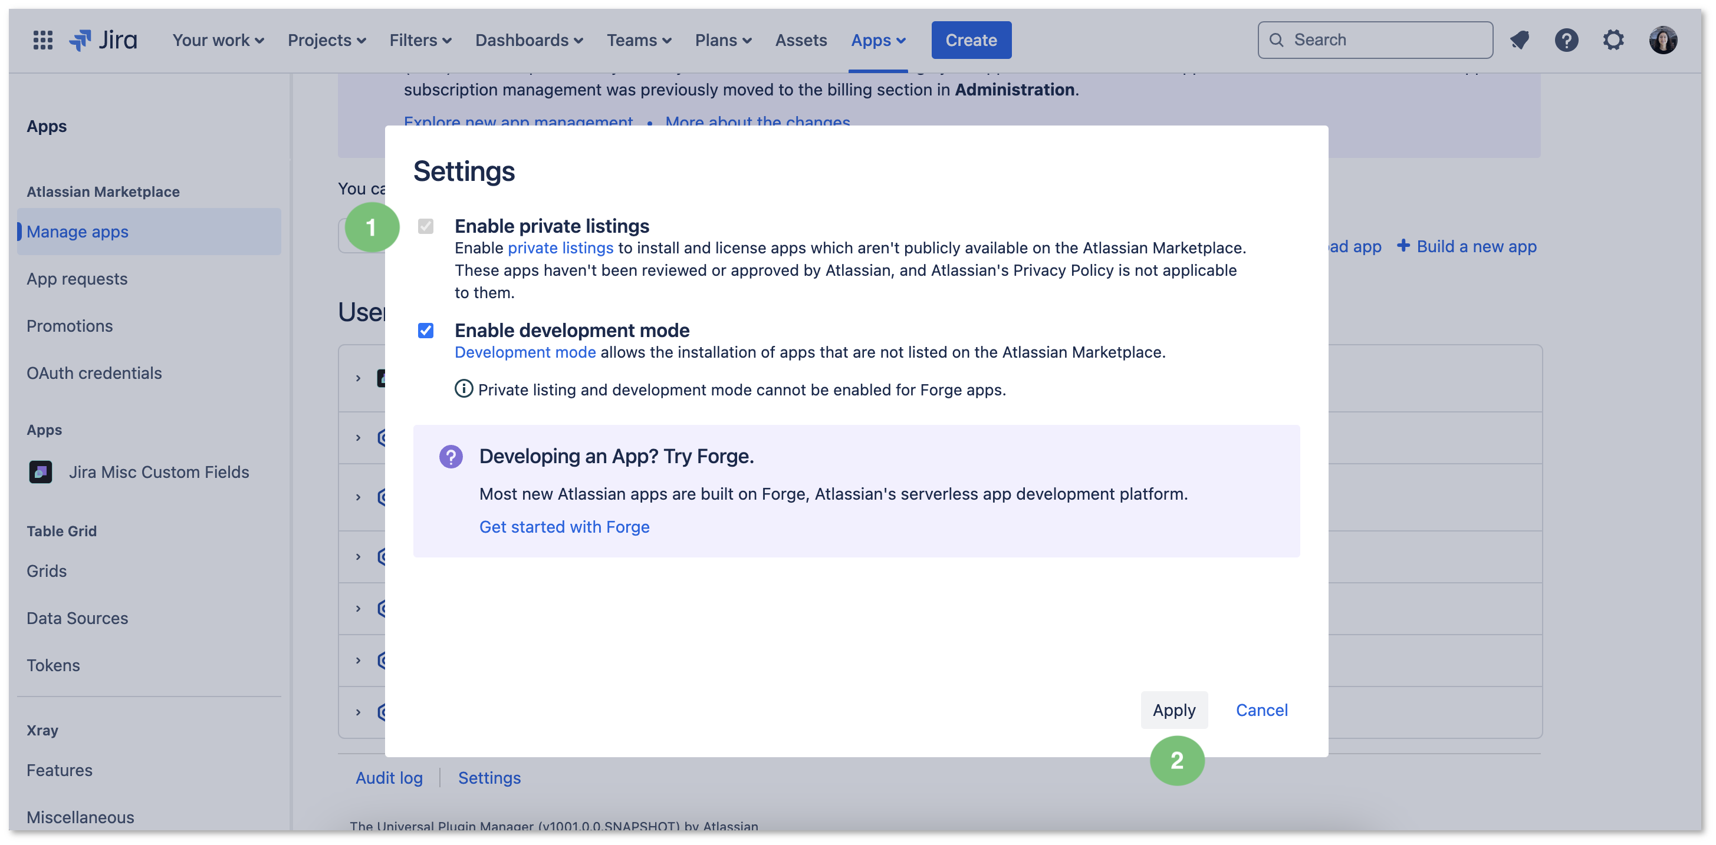Click the info icon next to Forge apps note
1716x845 pixels.
tap(463, 389)
